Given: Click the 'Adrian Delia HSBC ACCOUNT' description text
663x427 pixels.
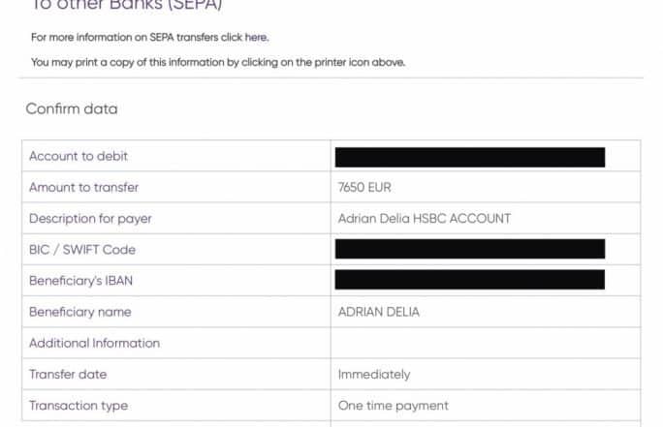Looking at the screenshot, I should [x=424, y=219].
